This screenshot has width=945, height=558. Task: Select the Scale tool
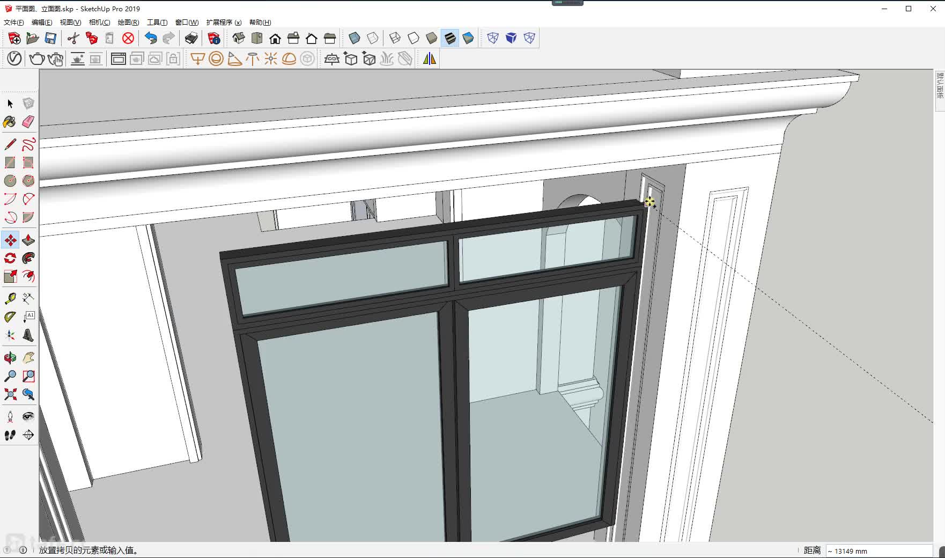pos(10,276)
